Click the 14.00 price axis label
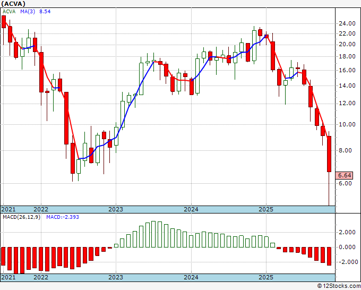Screen dimensions: 361x290 [347, 86]
